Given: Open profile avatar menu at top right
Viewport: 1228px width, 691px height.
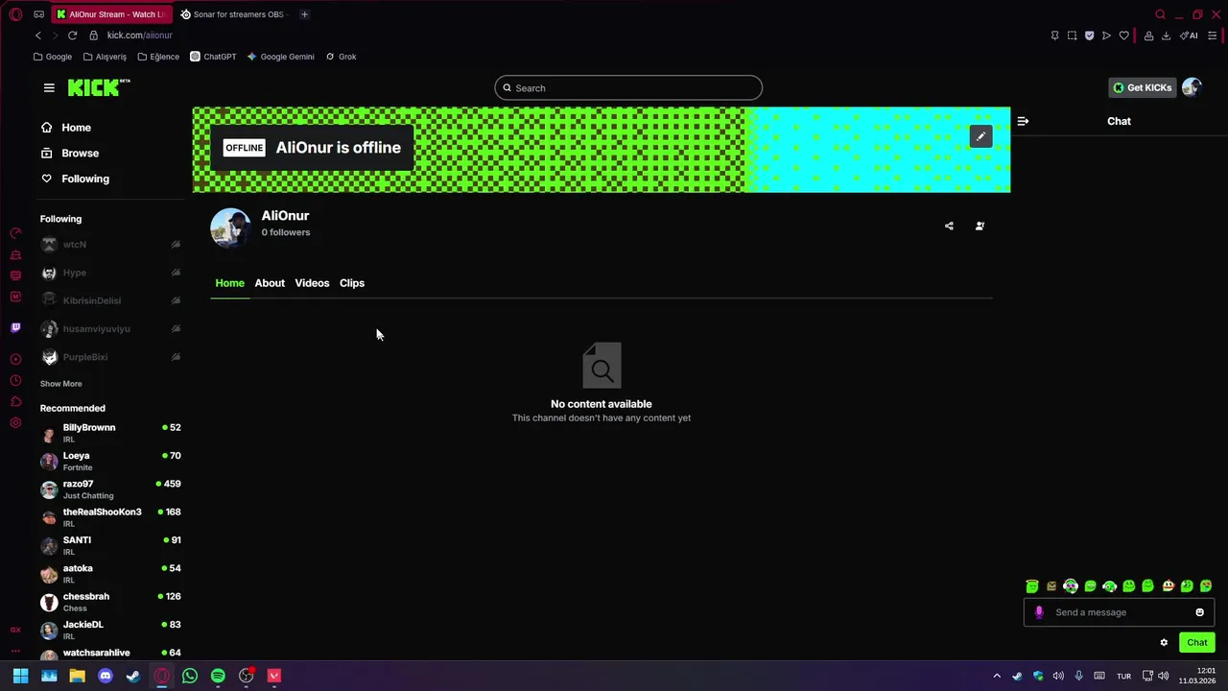Looking at the screenshot, I should pyautogui.click(x=1192, y=87).
